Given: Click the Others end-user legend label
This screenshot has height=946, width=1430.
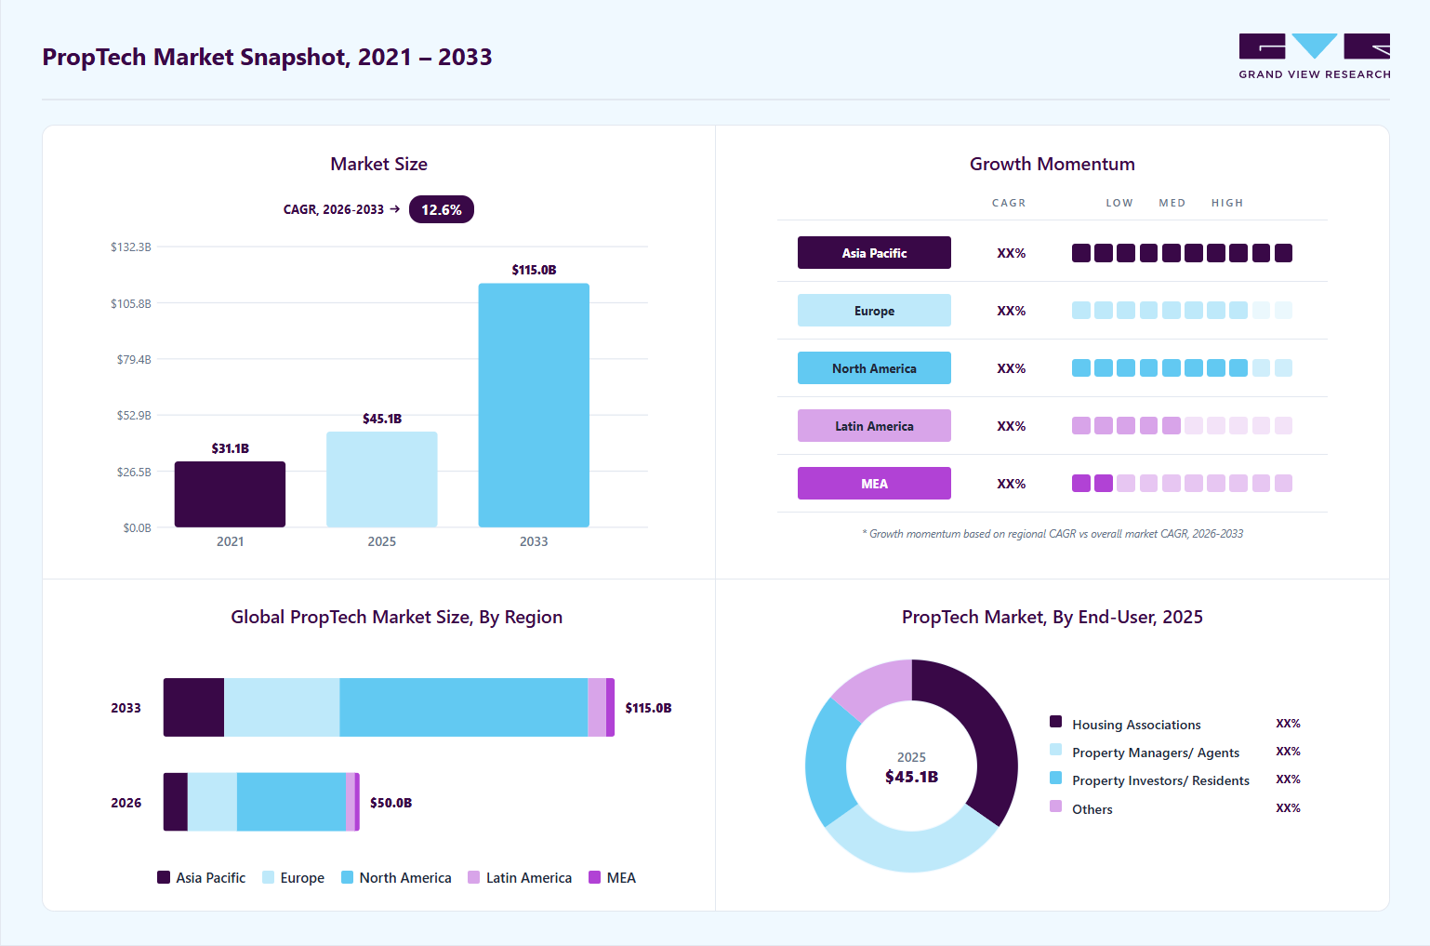Looking at the screenshot, I should click(1092, 809).
